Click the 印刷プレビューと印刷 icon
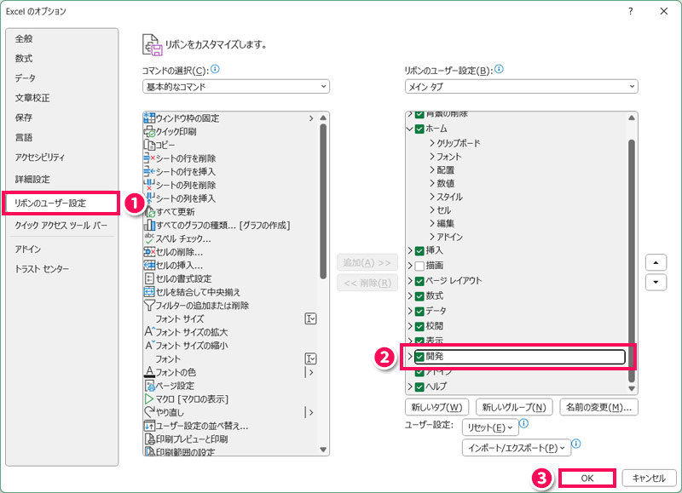This screenshot has width=682, height=493. [x=149, y=439]
